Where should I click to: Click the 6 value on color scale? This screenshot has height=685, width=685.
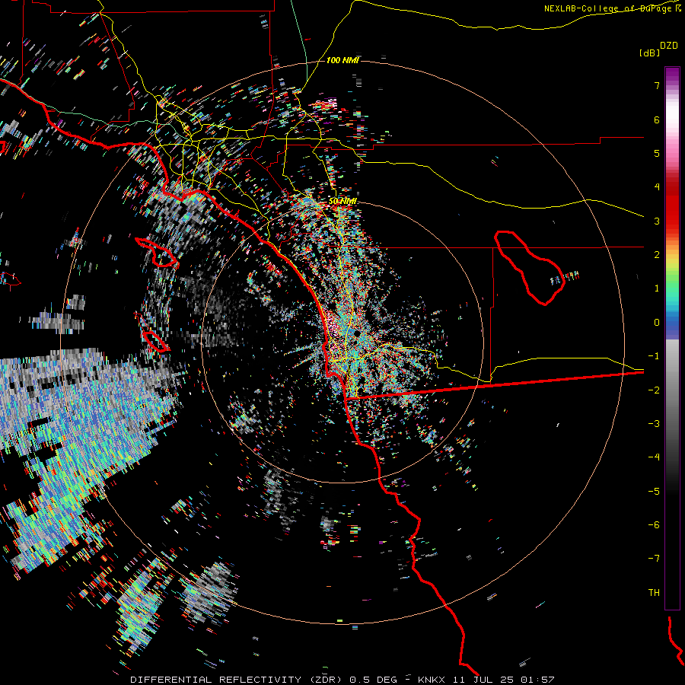[657, 119]
